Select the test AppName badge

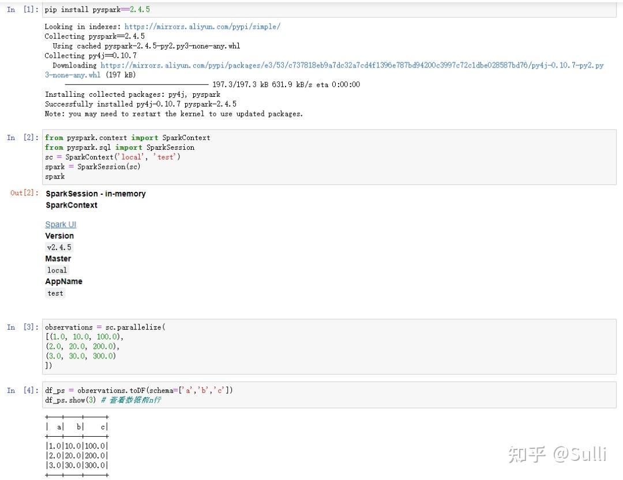point(55,293)
